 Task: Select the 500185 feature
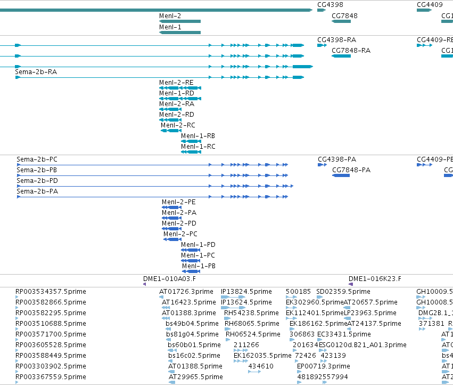291,297
